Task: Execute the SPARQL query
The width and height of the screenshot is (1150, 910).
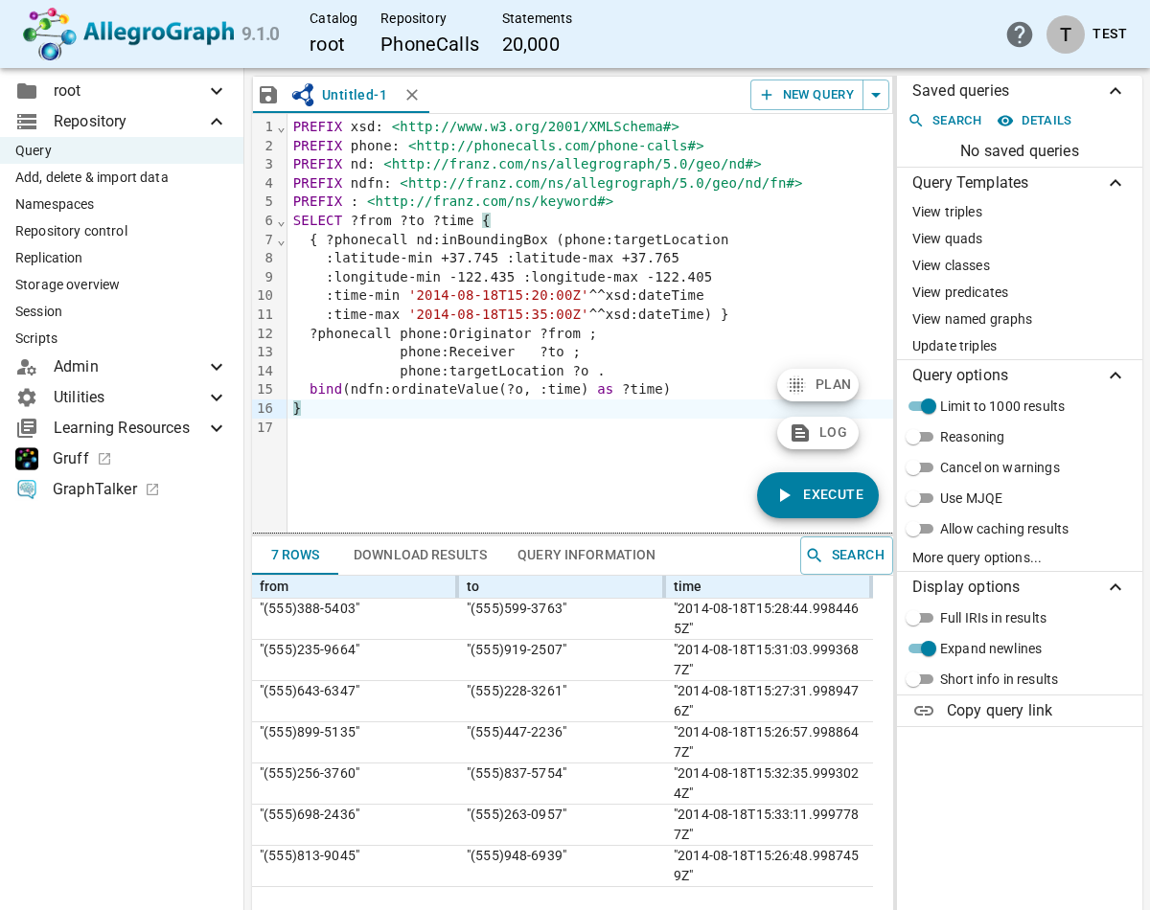Action: click(817, 495)
